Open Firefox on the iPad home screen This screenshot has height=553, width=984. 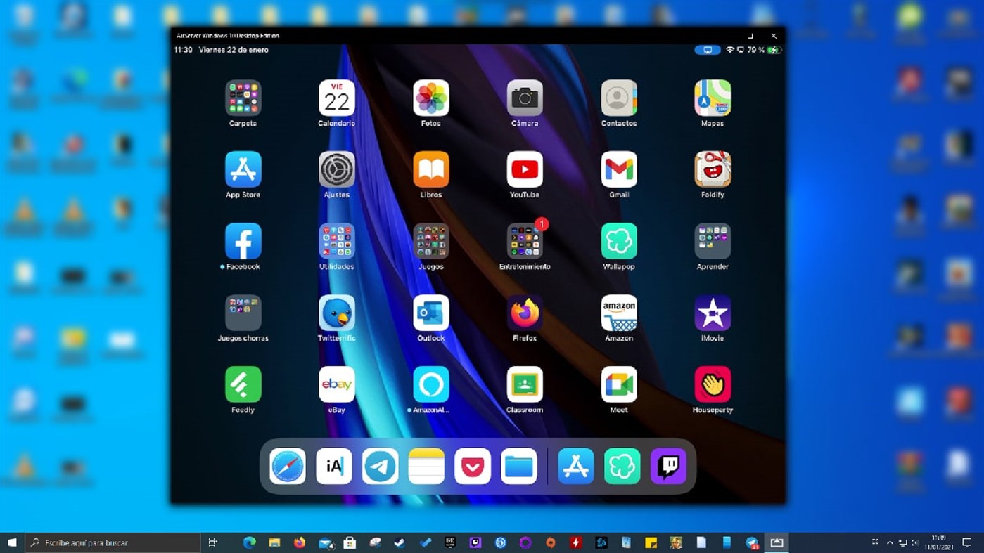click(524, 311)
